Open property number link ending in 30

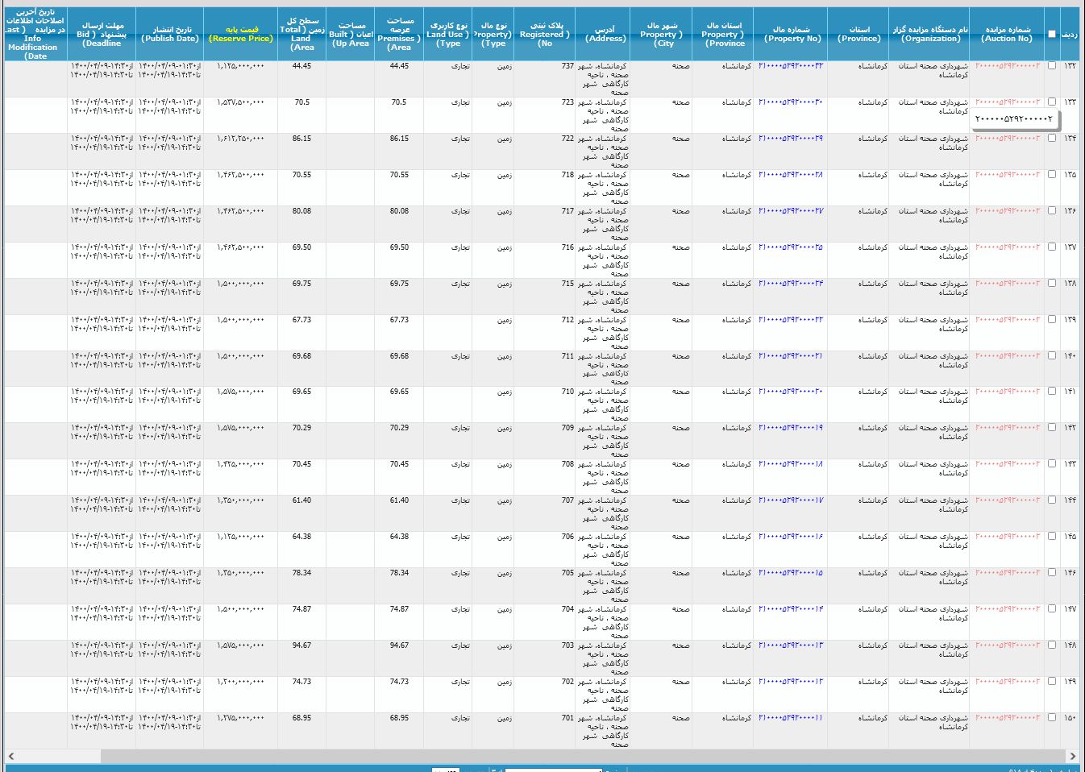click(x=791, y=102)
